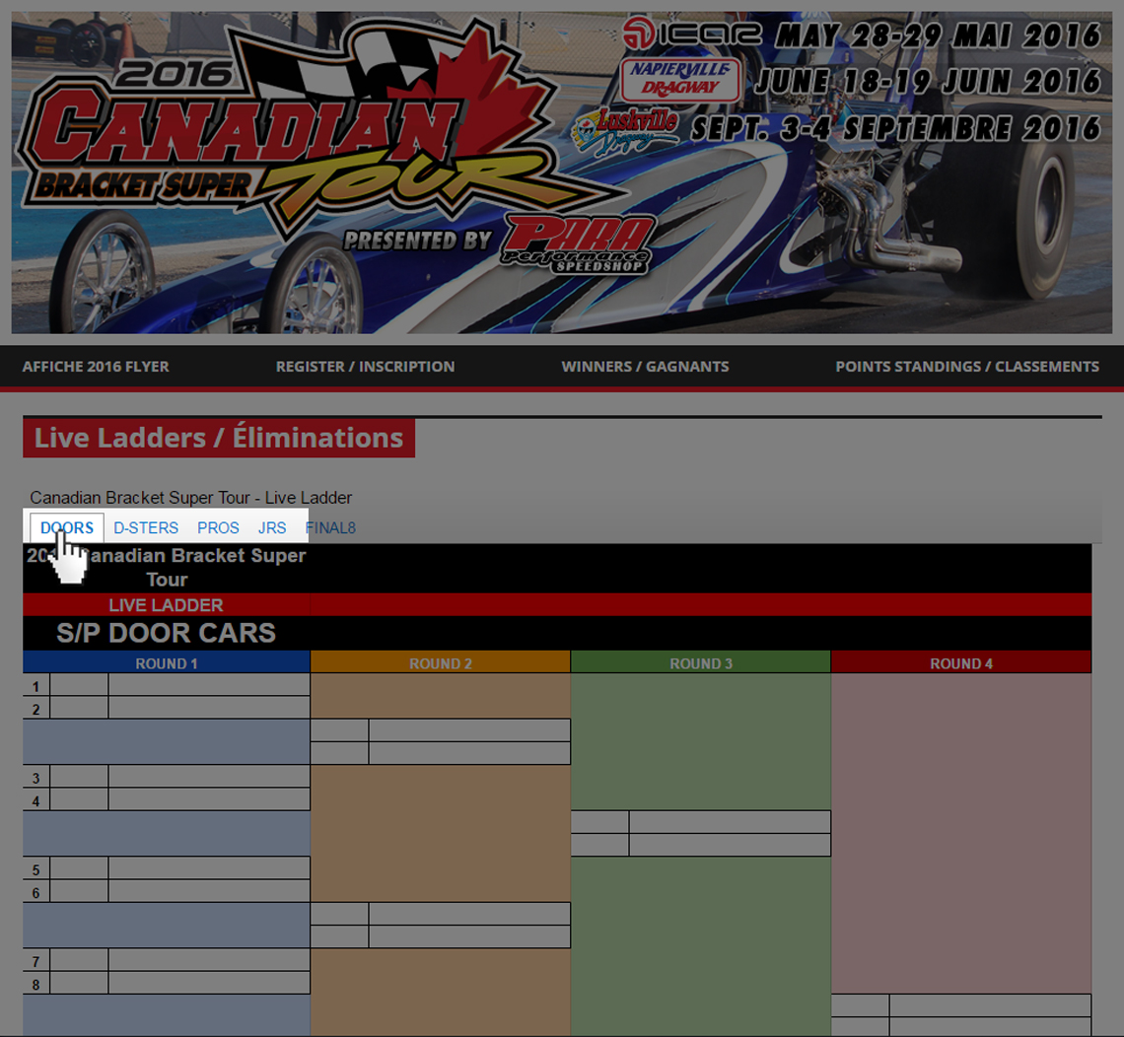Image resolution: width=1124 pixels, height=1037 pixels.
Task: Click the Para Performance Speedshop logo
Action: (579, 244)
